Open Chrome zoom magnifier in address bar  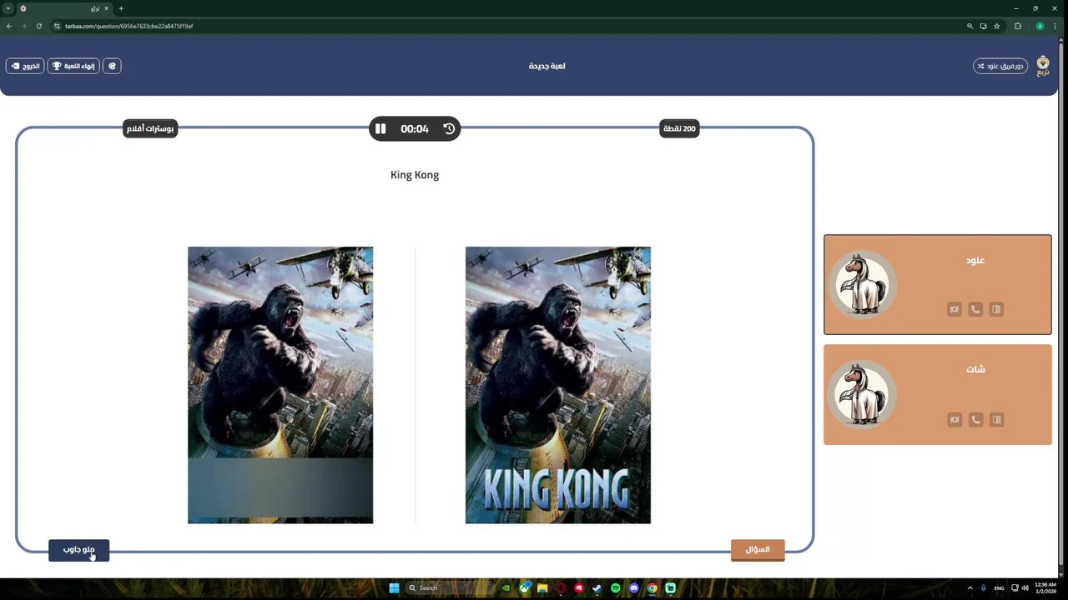[x=970, y=26]
